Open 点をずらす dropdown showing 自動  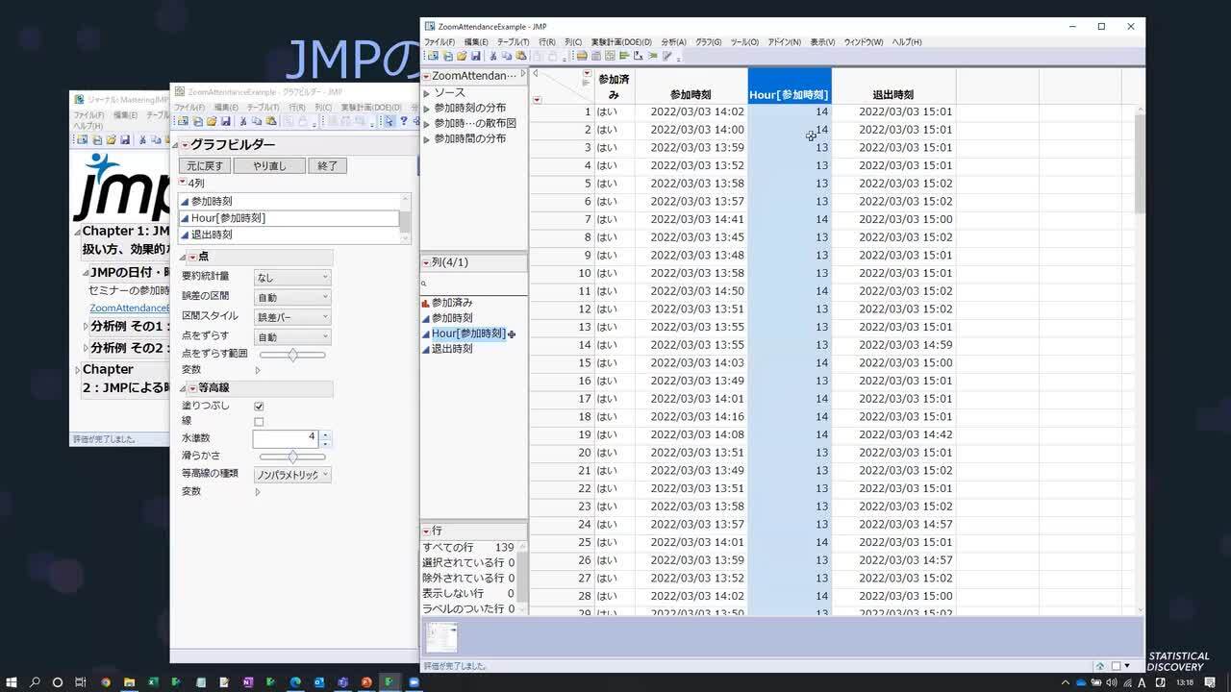[292, 337]
